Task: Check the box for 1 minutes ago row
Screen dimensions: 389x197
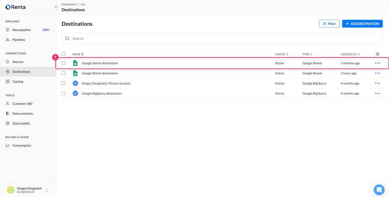Action: [63, 63]
